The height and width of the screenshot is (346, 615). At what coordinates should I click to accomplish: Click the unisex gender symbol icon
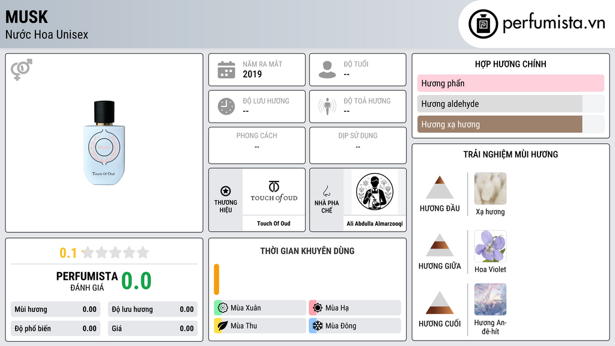click(x=22, y=70)
